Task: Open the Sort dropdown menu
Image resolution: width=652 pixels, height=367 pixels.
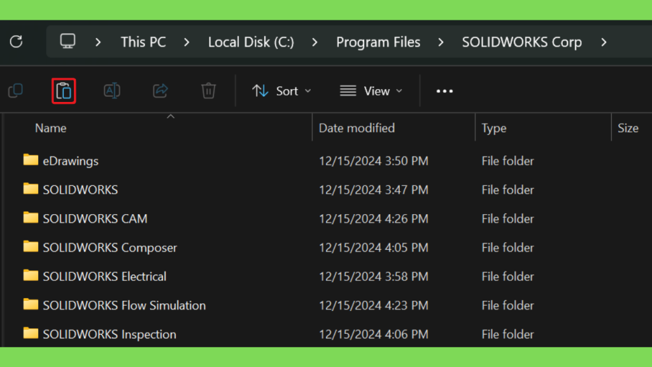Action: click(281, 91)
